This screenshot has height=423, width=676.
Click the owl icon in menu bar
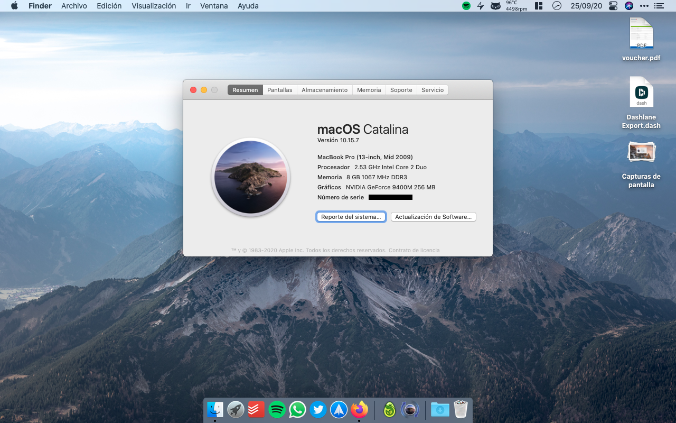tap(495, 6)
